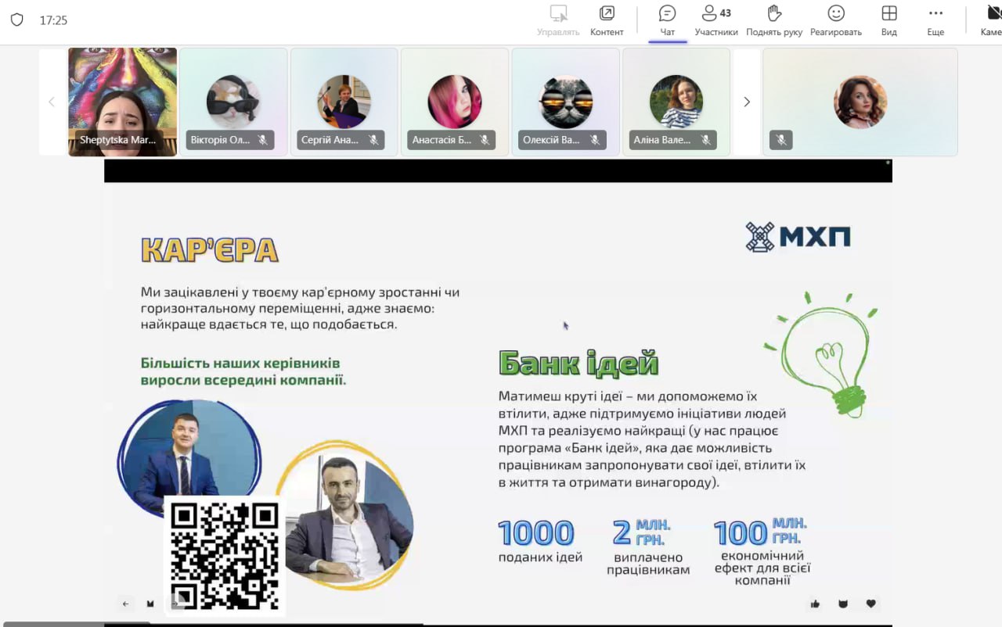The image size is (1002, 627).
Task: Show next participants with right chevron
Action: pyautogui.click(x=746, y=102)
